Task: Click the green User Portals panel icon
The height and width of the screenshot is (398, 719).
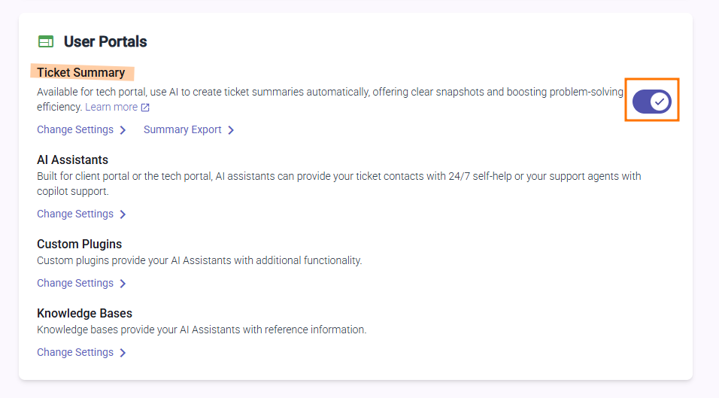Action: (x=46, y=42)
